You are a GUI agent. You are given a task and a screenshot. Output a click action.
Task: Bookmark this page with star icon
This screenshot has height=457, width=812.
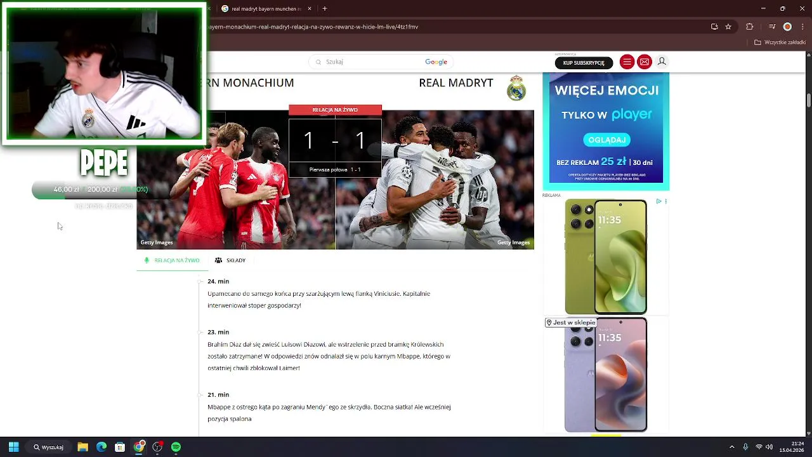pyautogui.click(x=728, y=27)
